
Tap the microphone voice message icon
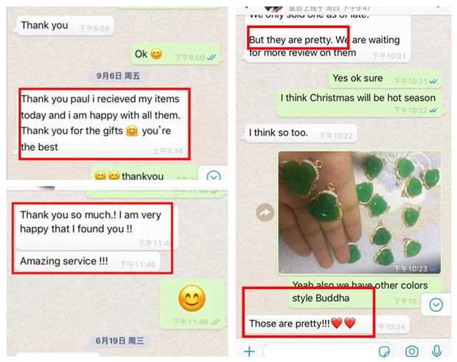click(436, 351)
